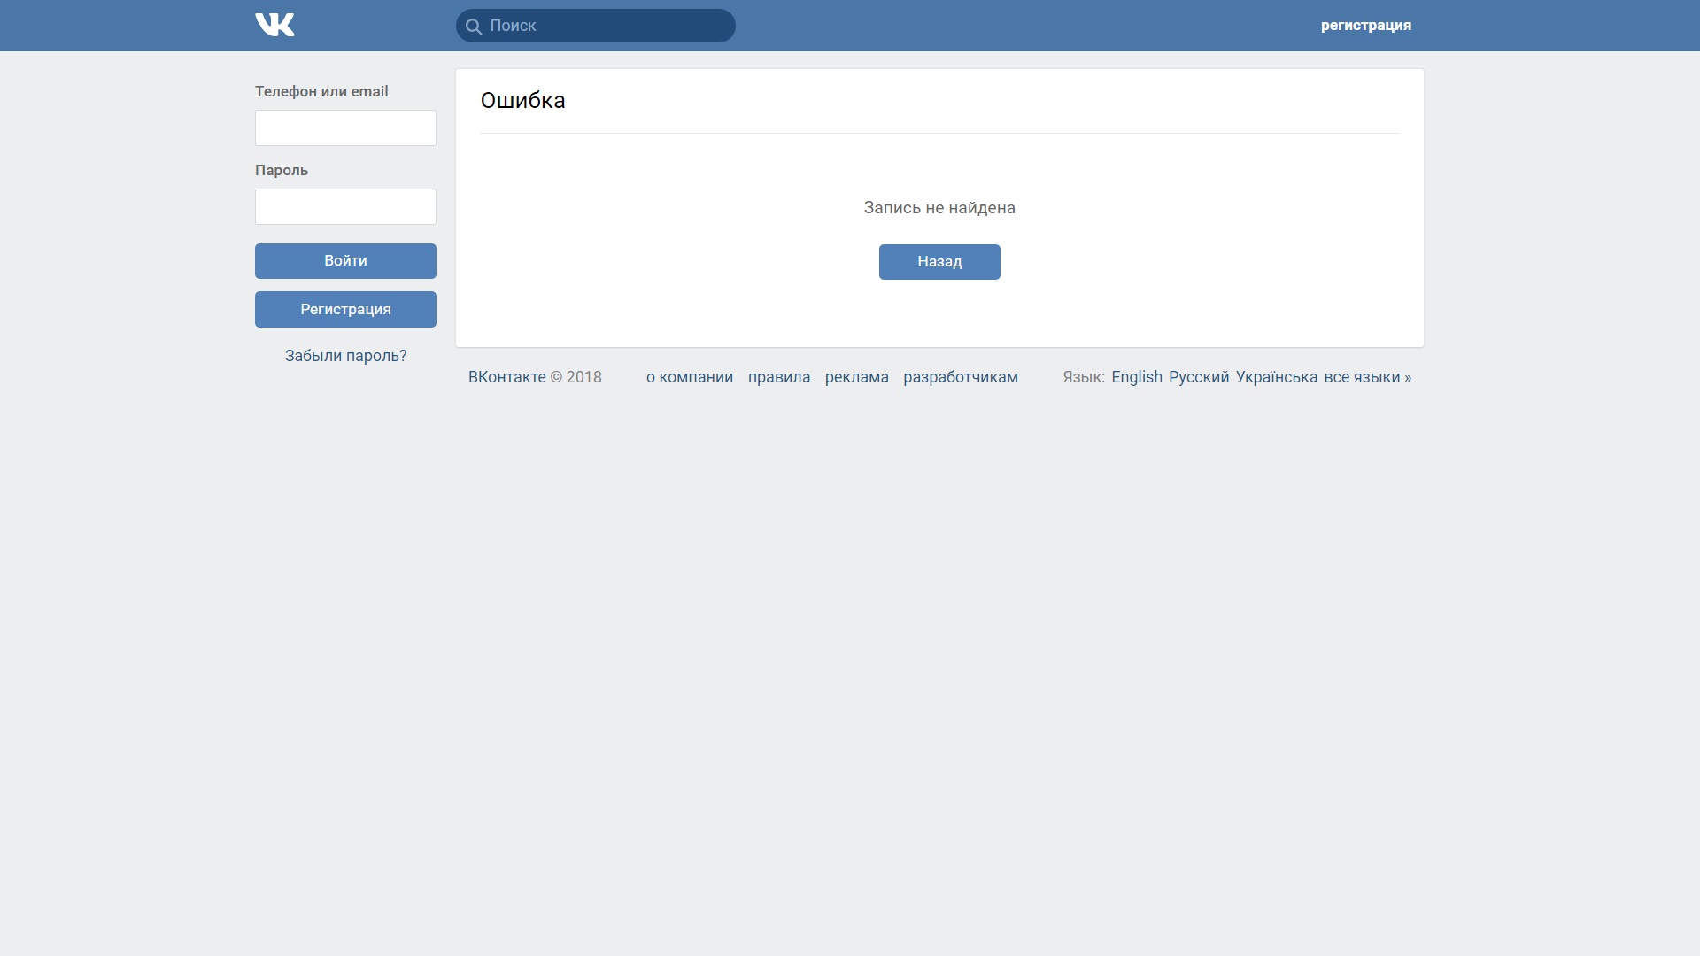
Task: Click the Ошибка page heading
Action: [x=522, y=101]
